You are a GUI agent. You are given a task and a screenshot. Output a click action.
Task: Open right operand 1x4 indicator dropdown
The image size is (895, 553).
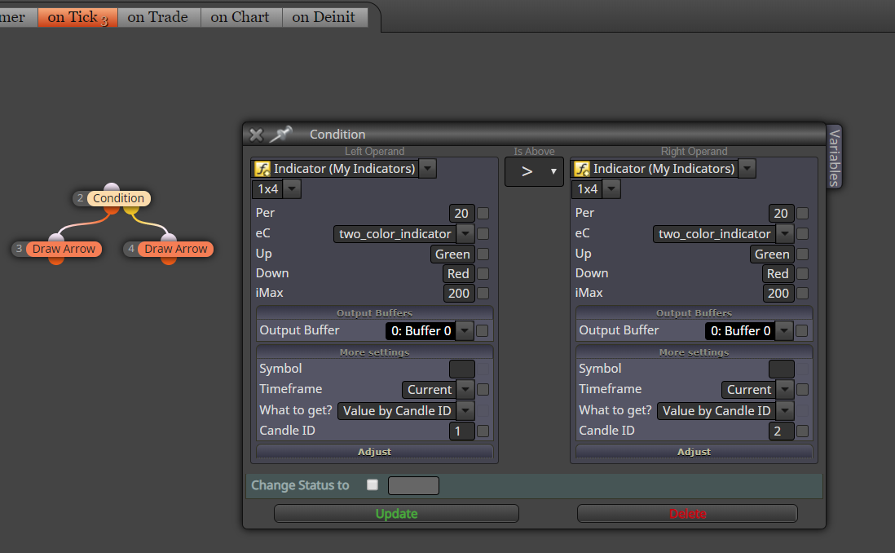pyautogui.click(x=611, y=188)
